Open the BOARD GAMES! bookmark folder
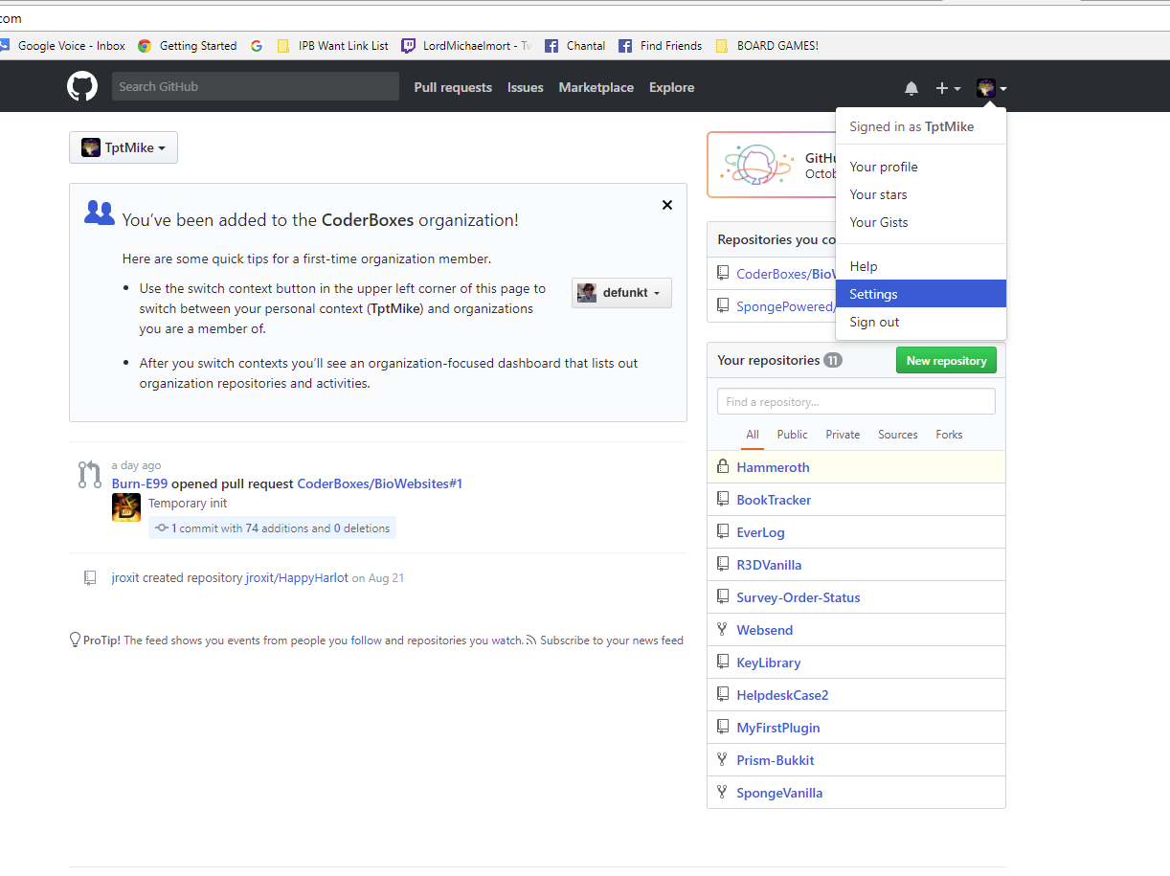Image resolution: width=1170 pixels, height=876 pixels. tap(767, 45)
